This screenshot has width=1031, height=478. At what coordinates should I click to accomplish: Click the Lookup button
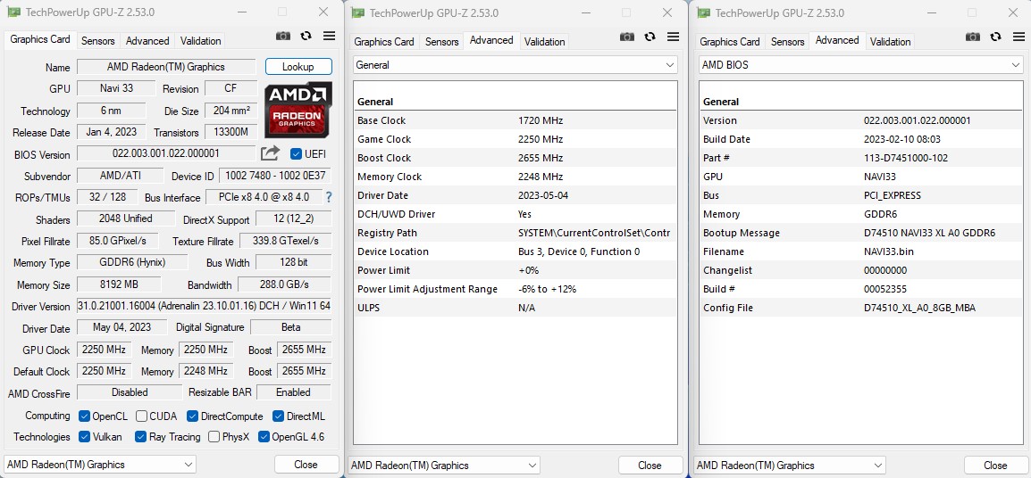click(298, 66)
